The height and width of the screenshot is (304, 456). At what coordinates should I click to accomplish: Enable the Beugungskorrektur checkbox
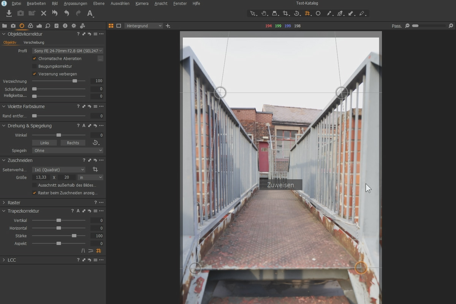(35, 66)
